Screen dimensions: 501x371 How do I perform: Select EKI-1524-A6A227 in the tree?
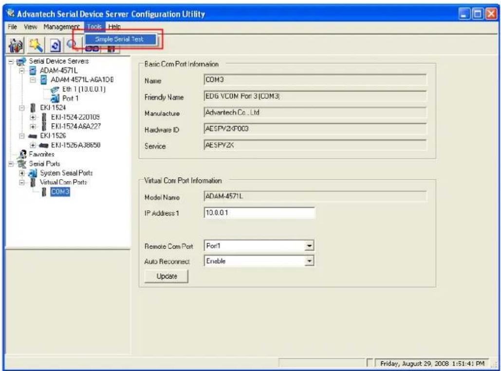(76, 127)
